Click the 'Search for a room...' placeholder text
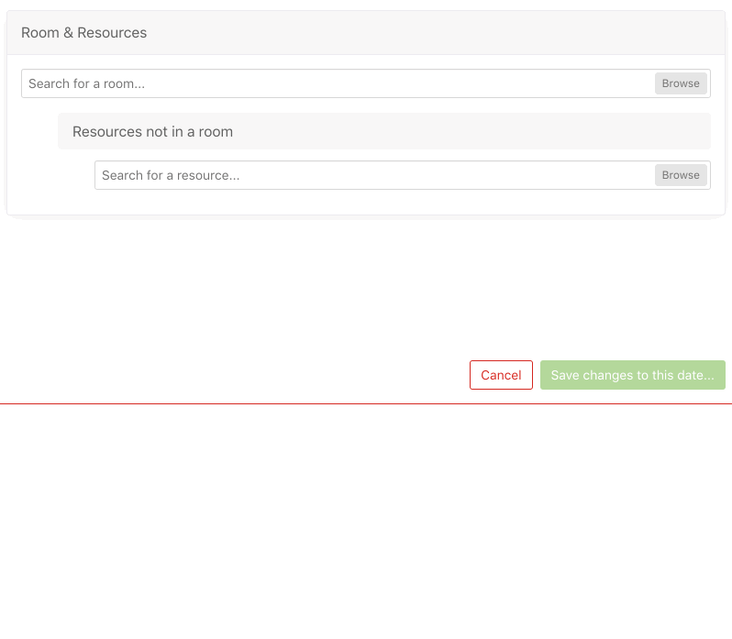This screenshot has height=639, width=732. [86, 83]
